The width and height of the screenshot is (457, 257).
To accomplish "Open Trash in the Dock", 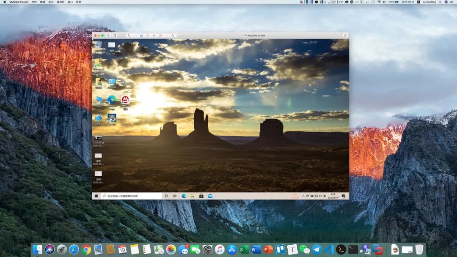I will [x=419, y=249].
